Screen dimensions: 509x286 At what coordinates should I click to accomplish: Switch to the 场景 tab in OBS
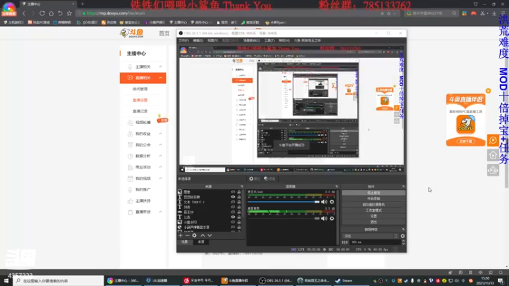(185, 242)
